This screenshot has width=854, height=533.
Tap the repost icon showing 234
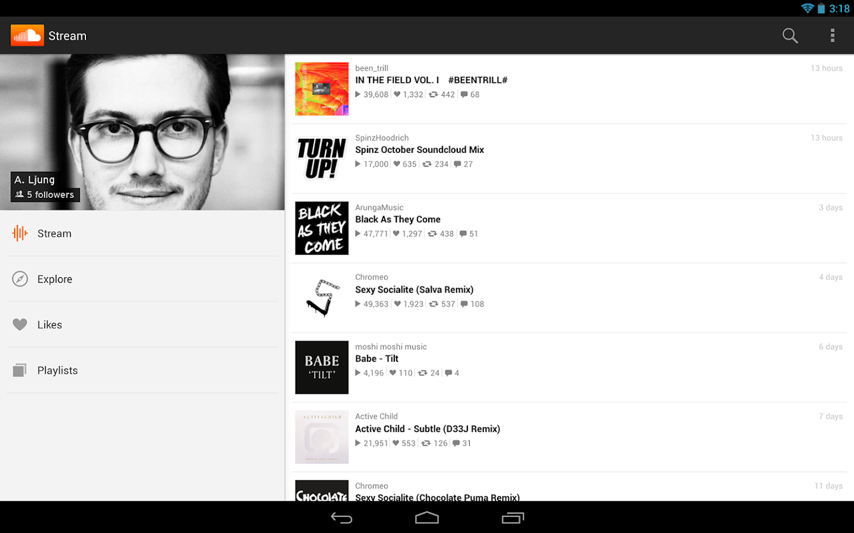[427, 164]
